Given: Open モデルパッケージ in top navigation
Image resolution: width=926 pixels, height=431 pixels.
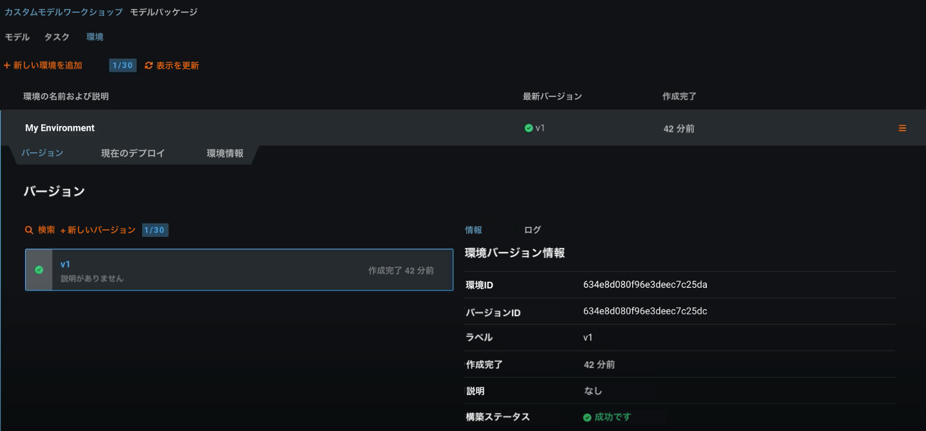Looking at the screenshot, I should (163, 12).
